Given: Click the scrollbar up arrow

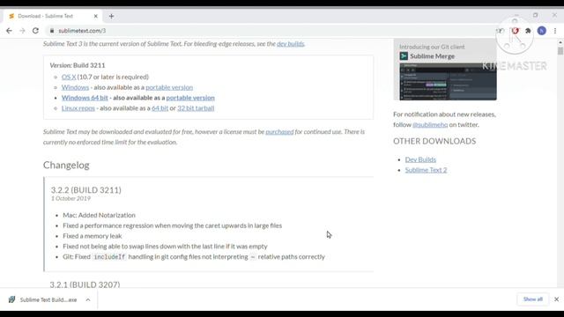Looking at the screenshot, I should click(x=560, y=42).
